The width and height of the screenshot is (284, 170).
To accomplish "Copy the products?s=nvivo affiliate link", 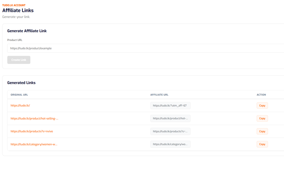I will 262,132.
